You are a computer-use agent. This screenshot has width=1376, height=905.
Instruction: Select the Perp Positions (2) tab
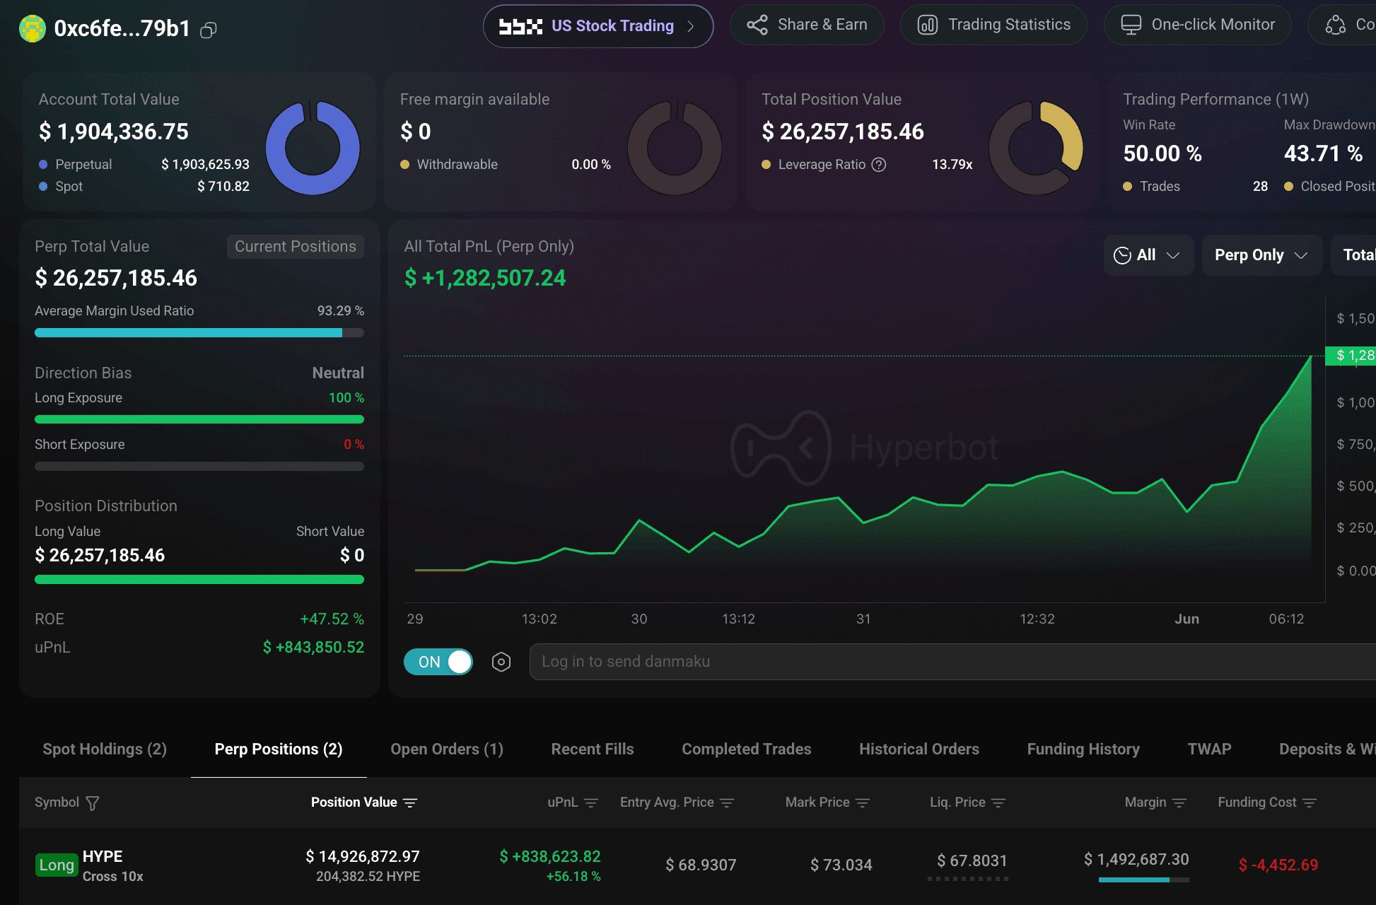tap(279, 749)
